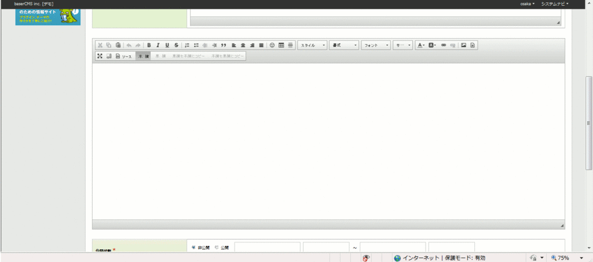Select the 非公開 radio button
This screenshot has width=593, height=262.
(x=193, y=248)
